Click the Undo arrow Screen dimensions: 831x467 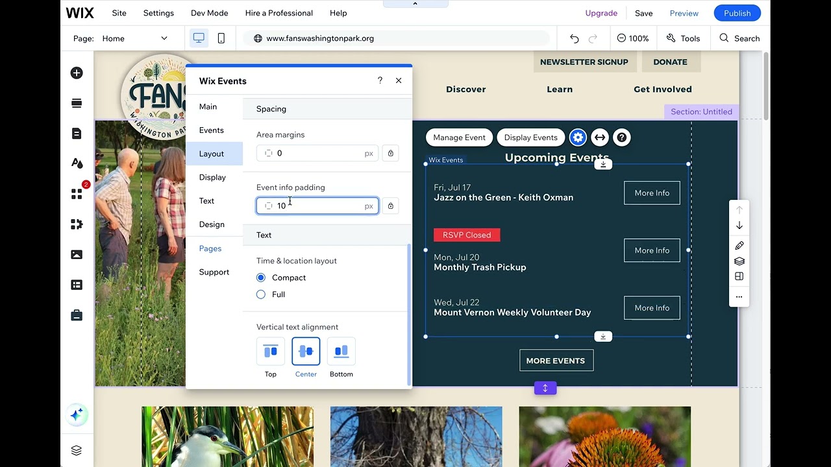(574, 38)
